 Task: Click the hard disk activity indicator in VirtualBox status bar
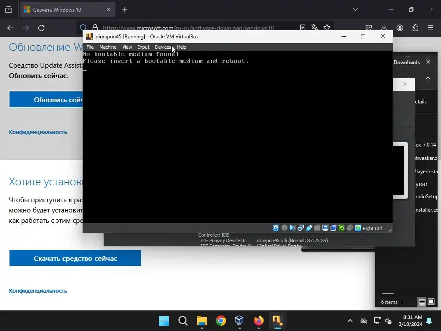point(276,228)
